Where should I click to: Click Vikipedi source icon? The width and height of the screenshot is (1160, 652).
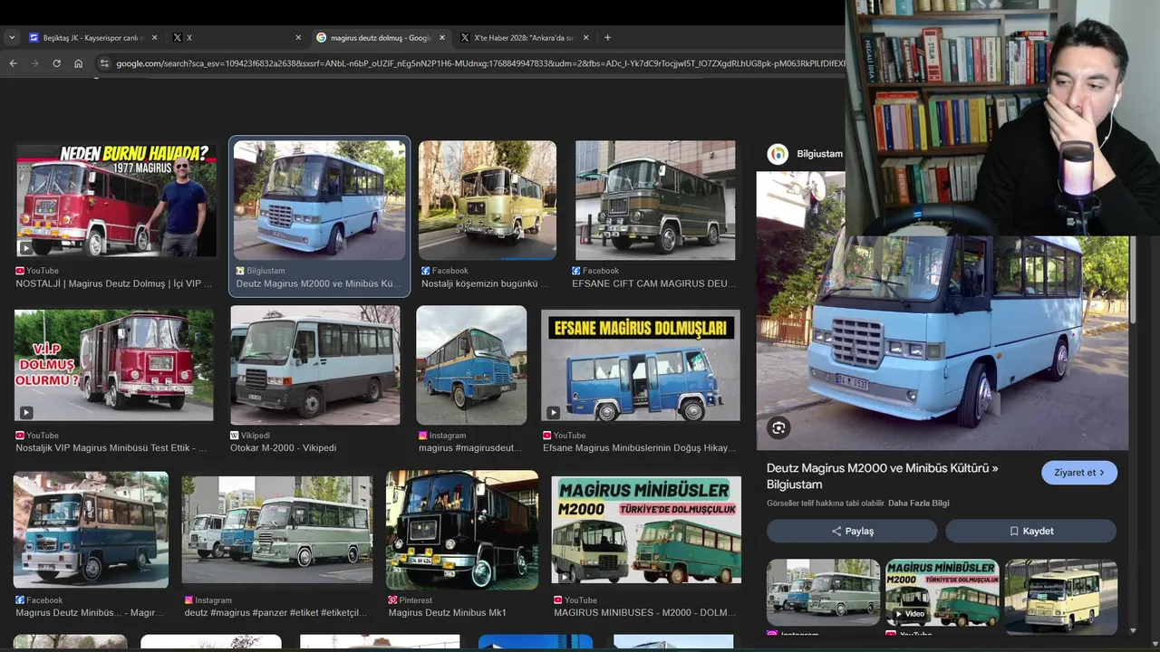(x=235, y=436)
